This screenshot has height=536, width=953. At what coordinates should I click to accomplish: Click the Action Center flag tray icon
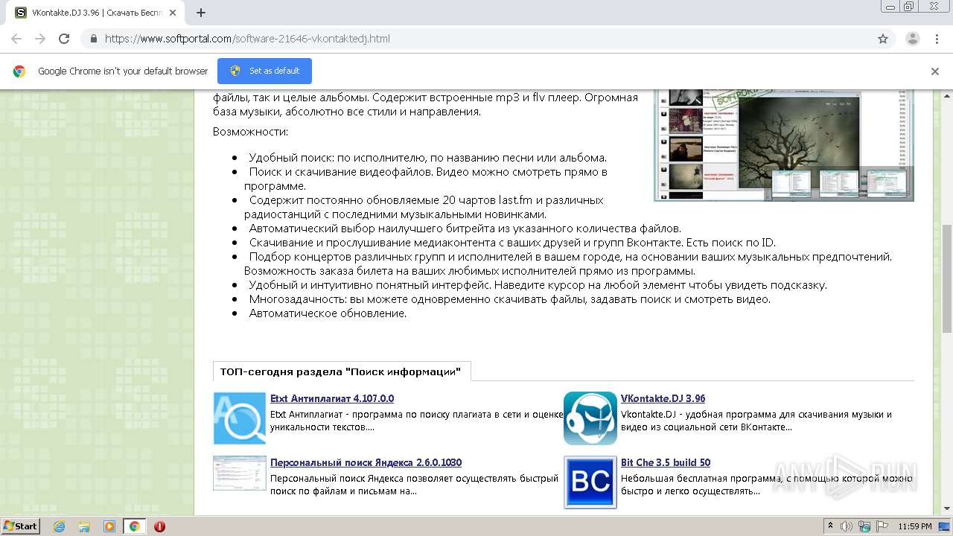(x=882, y=526)
